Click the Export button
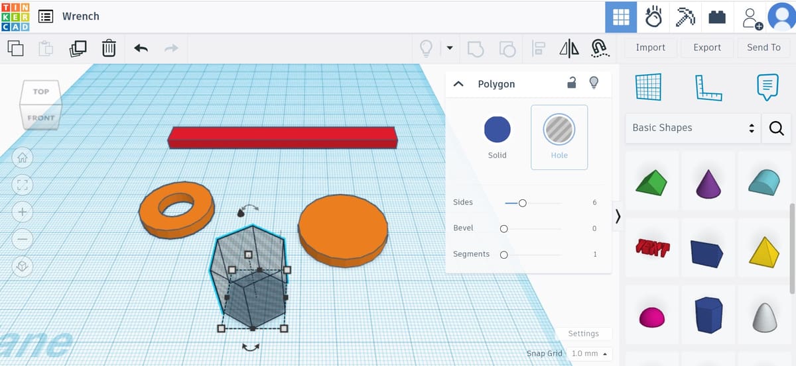796x366 pixels. coord(707,48)
